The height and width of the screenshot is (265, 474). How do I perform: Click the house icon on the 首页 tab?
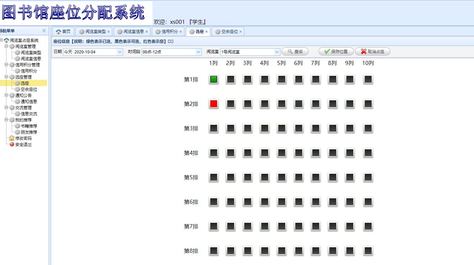pos(58,31)
